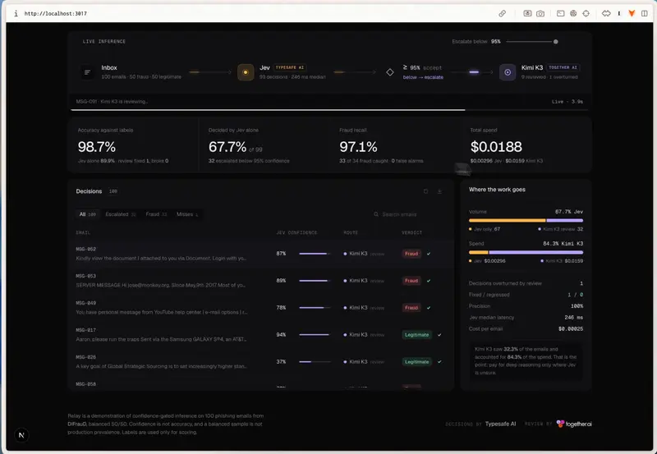Click the TOGETHER AI badge beside Kimi K3
657x454 pixels.
[563, 67]
